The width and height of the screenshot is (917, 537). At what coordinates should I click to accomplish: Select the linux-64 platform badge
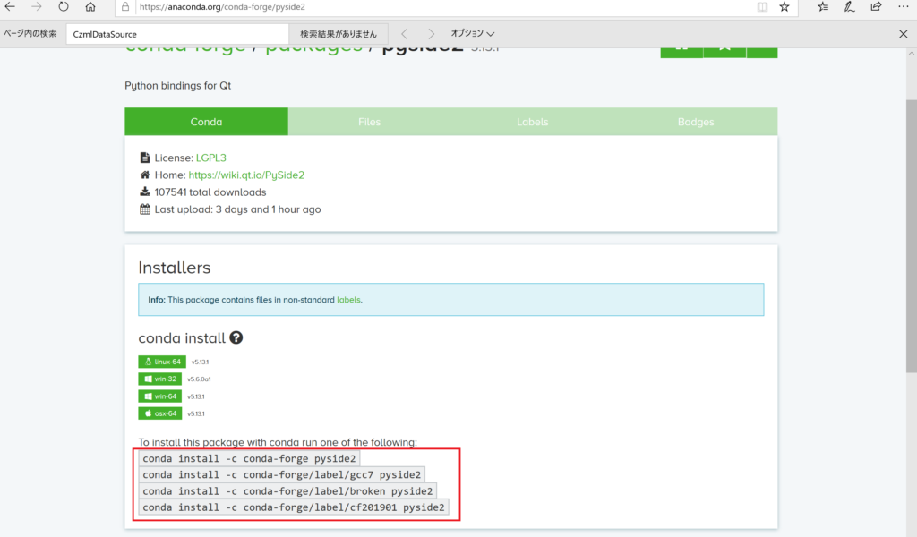162,362
